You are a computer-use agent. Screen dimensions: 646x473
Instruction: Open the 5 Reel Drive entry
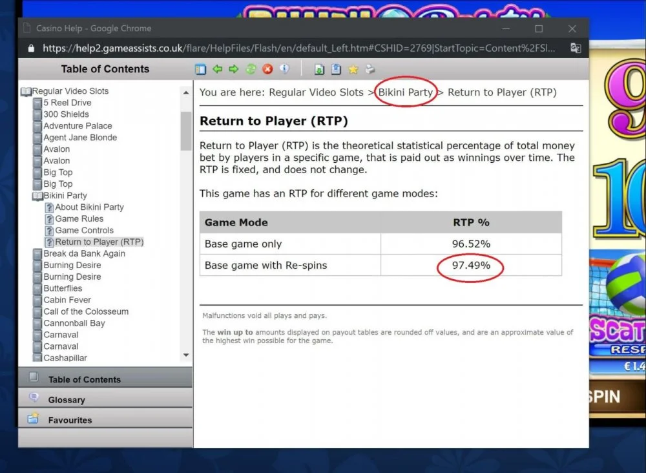point(68,103)
